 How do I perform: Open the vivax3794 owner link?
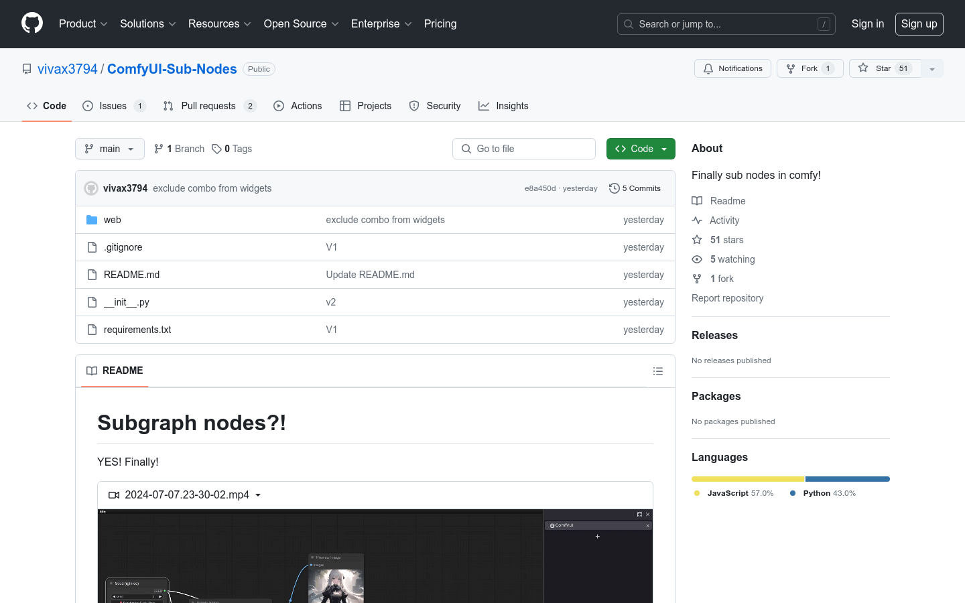pos(68,69)
